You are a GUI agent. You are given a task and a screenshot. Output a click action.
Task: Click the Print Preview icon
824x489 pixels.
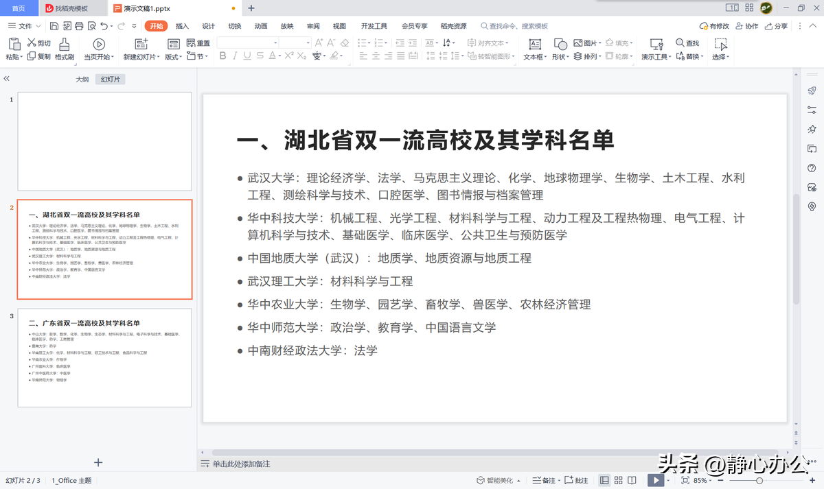[x=91, y=26]
